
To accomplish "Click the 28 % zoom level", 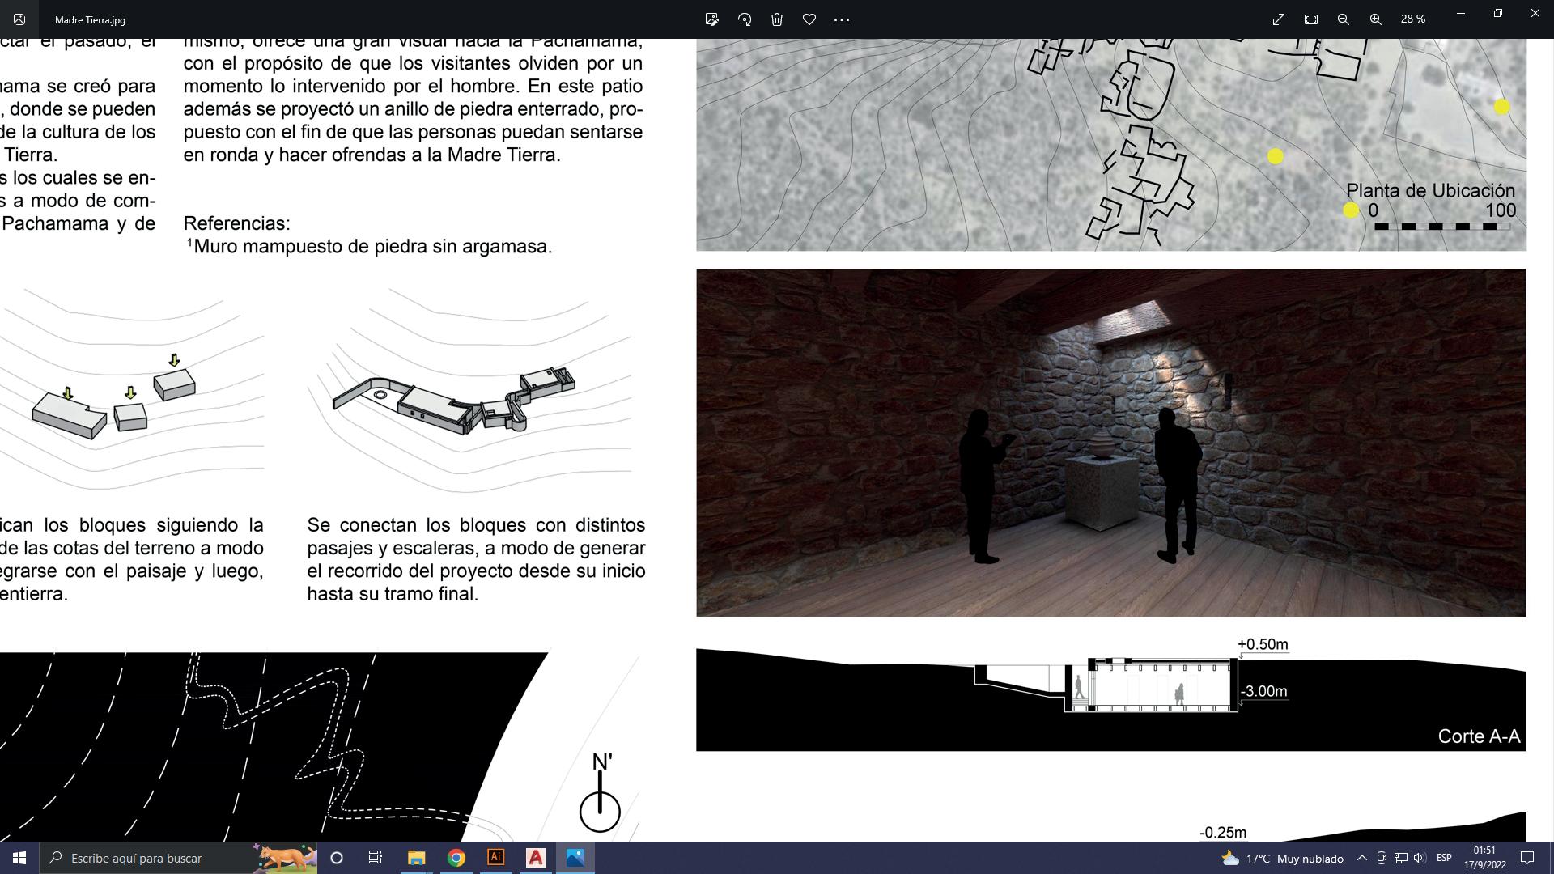I will pos(1413,19).
